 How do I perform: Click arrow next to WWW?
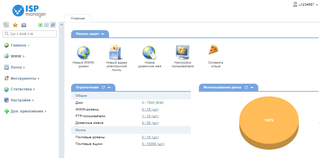[x=24, y=56]
